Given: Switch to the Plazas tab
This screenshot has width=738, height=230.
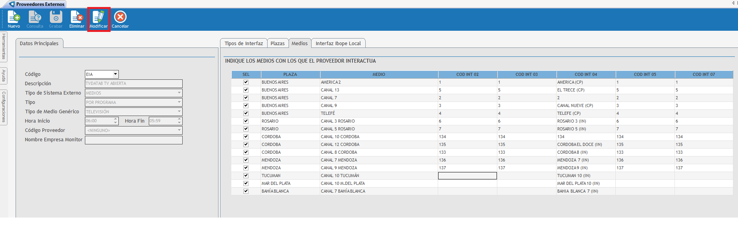Looking at the screenshot, I should click(x=277, y=44).
